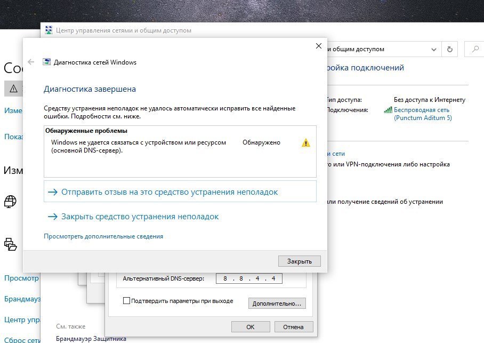The width and height of the screenshot is (484, 343).
Task: Cancel the IPv4 properties dialog with Отмена
Action: click(x=293, y=326)
